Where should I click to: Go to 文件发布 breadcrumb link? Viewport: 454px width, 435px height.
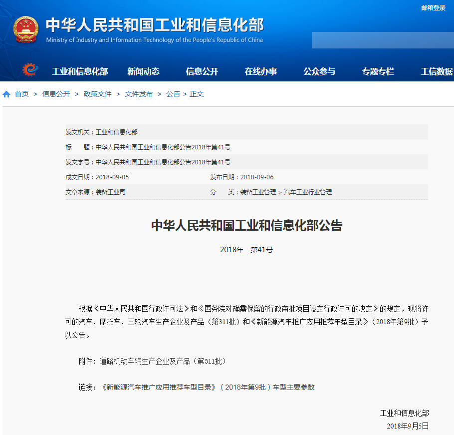click(x=139, y=94)
